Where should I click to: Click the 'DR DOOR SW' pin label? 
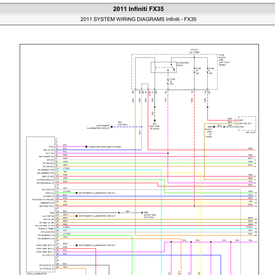coord(47,232)
